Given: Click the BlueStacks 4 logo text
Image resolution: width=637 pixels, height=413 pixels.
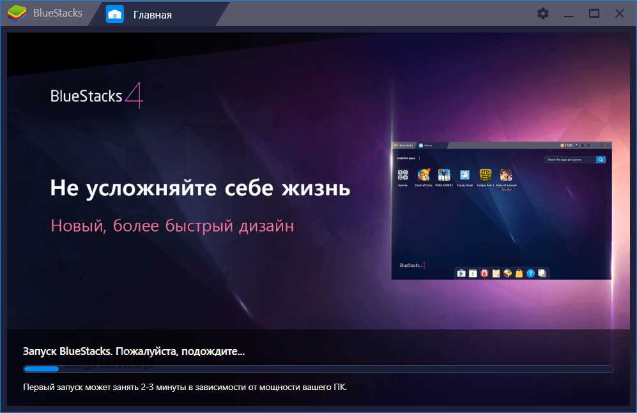Looking at the screenshot, I should click(96, 96).
